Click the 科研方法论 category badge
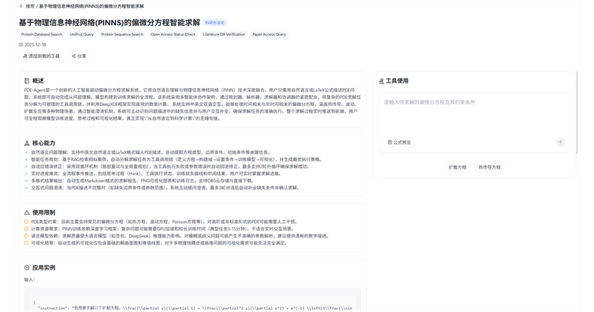The height and width of the screenshot is (312, 594). click(215, 23)
